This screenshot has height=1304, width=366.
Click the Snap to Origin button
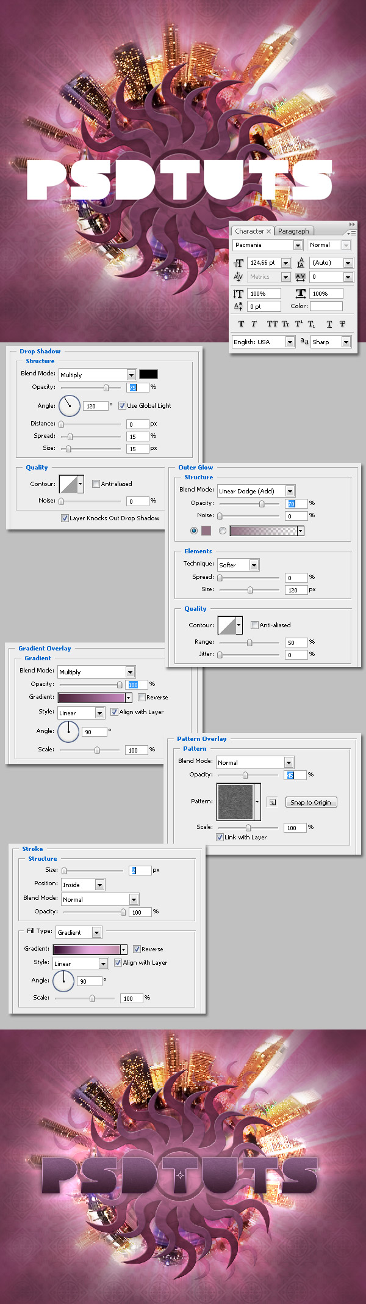click(311, 802)
